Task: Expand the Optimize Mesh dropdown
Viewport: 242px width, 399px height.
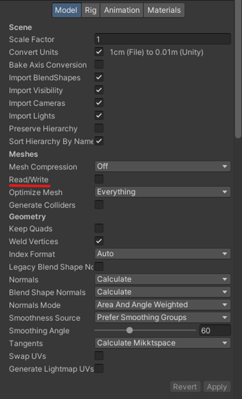Action: pos(162,192)
